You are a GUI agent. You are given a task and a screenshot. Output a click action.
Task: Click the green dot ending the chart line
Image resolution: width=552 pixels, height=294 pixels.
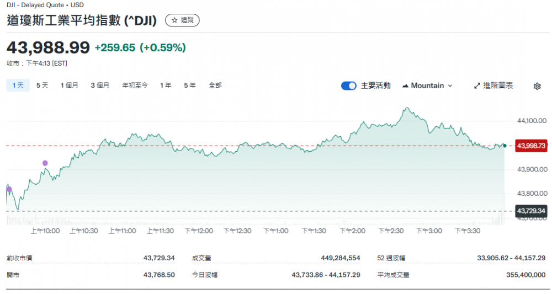pyautogui.click(x=505, y=146)
